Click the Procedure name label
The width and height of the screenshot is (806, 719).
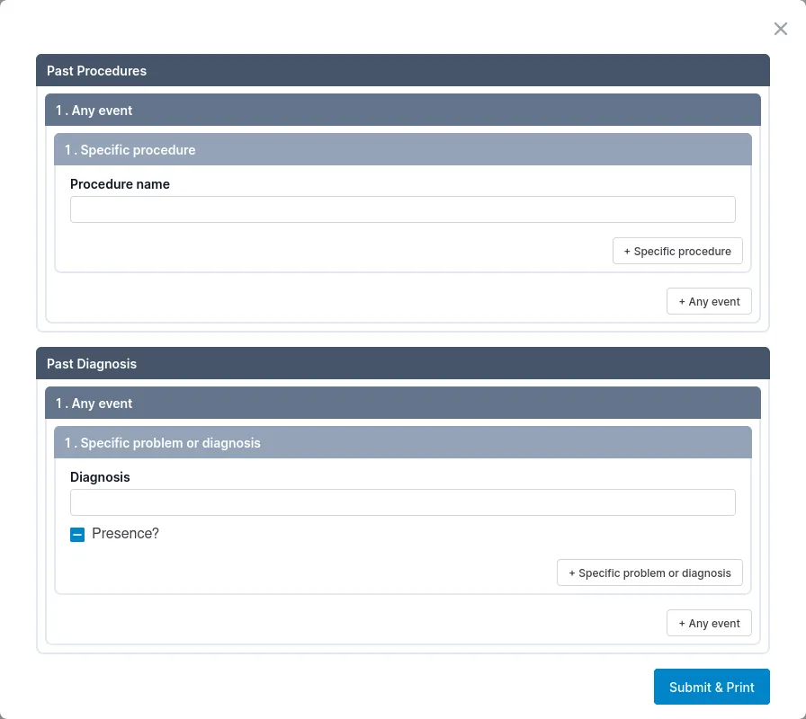[x=120, y=184]
